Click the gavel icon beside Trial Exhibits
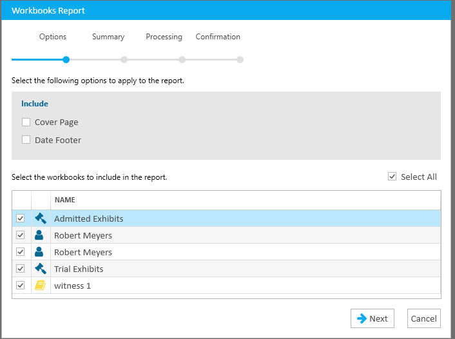Viewport: 455px width, 339px height. click(x=41, y=269)
